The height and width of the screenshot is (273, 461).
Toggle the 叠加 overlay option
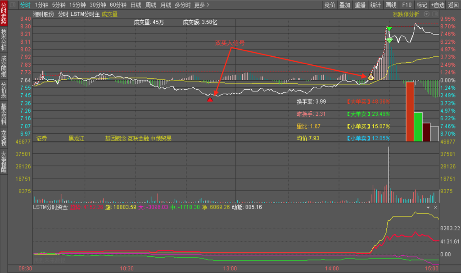point(344,5)
